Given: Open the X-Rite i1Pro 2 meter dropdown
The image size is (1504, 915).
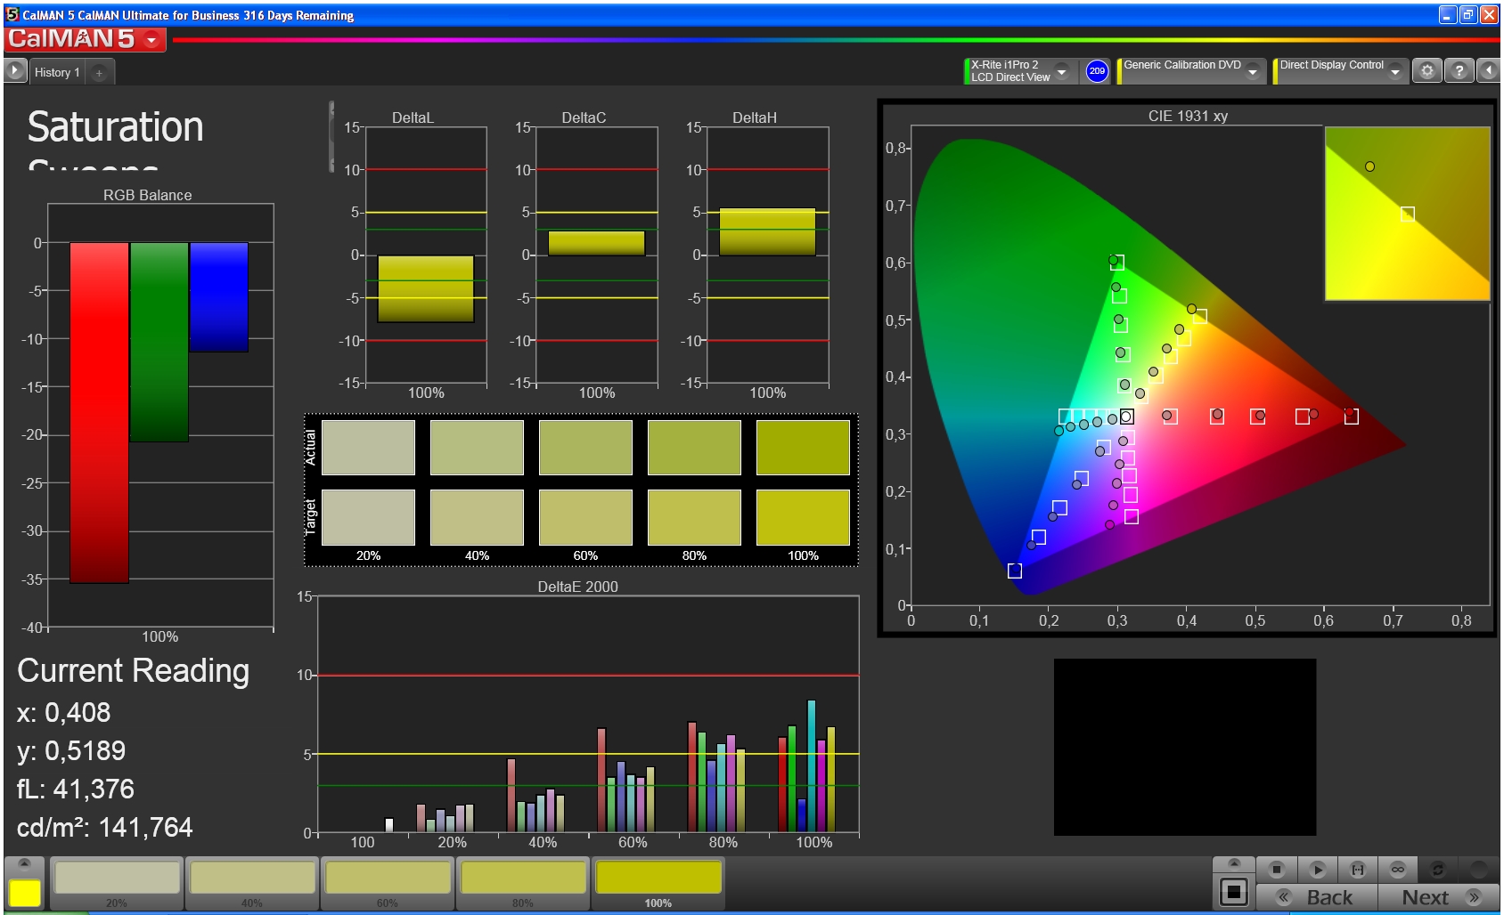Looking at the screenshot, I should pyautogui.click(x=1061, y=71).
